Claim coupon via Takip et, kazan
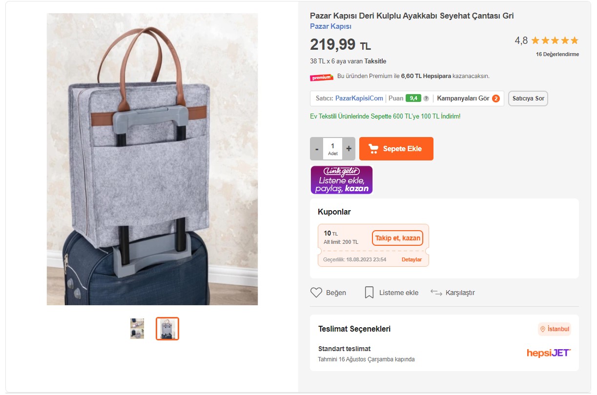597x395 pixels. coord(397,238)
